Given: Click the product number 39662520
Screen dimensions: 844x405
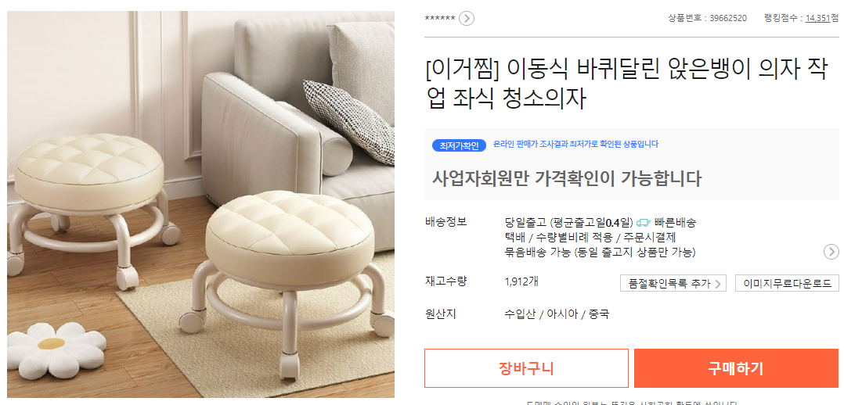Looking at the screenshot, I should [728, 18].
